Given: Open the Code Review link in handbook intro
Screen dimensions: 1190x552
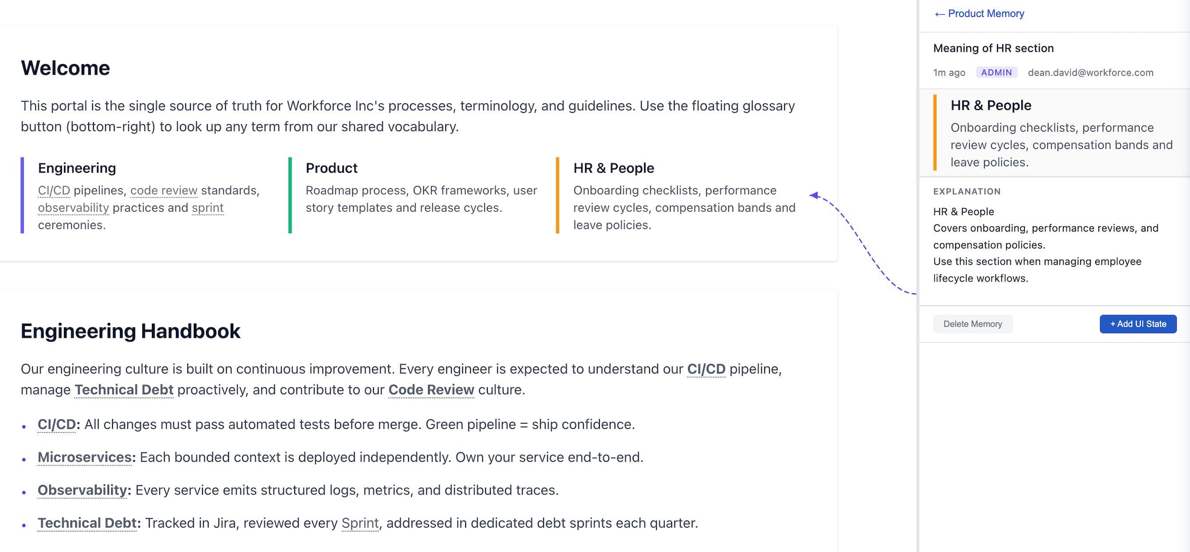Looking at the screenshot, I should click(431, 390).
